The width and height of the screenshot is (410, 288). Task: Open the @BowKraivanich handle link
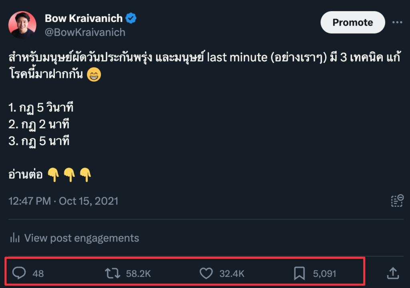(85, 32)
